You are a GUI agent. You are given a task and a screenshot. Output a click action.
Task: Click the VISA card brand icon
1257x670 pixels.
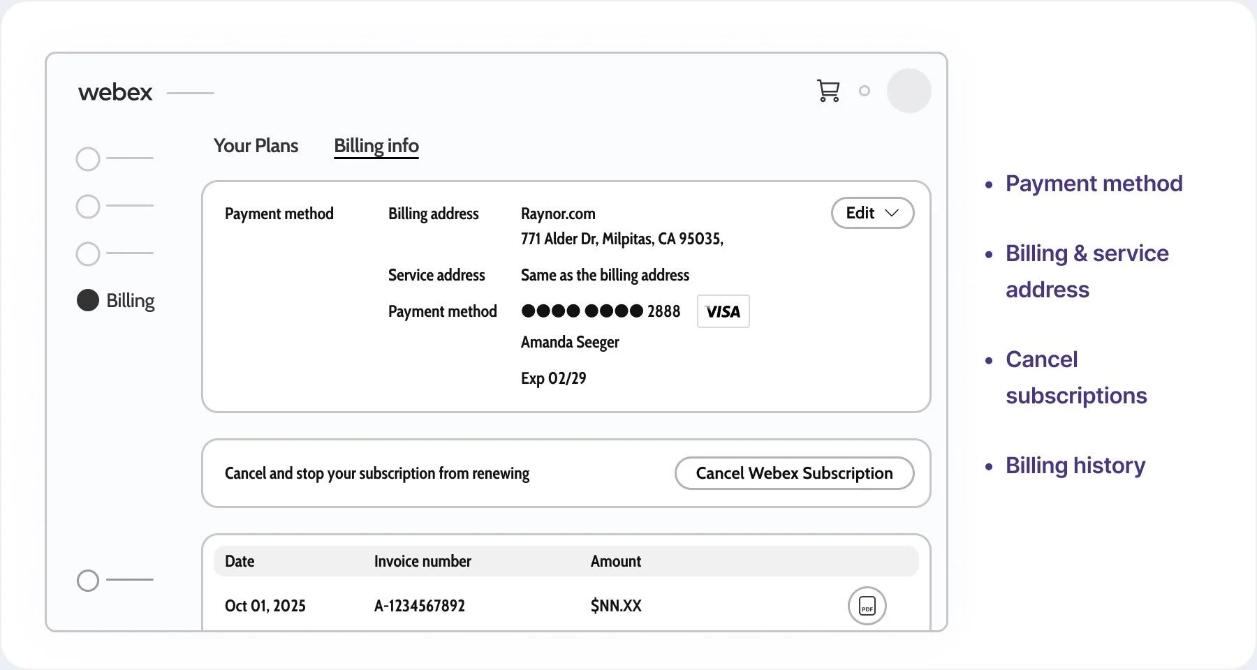click(x=723, y=311)
